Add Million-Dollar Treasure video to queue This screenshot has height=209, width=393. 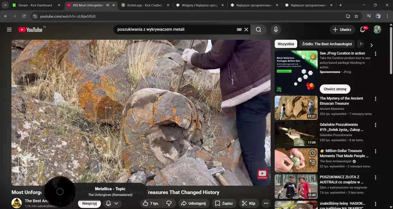(x=312, y=162)
